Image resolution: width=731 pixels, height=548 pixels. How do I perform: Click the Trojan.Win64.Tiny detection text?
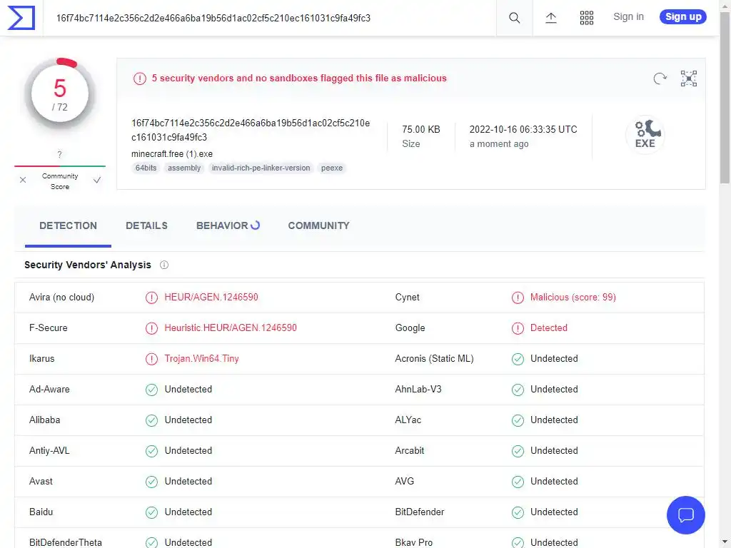[201, 359]
